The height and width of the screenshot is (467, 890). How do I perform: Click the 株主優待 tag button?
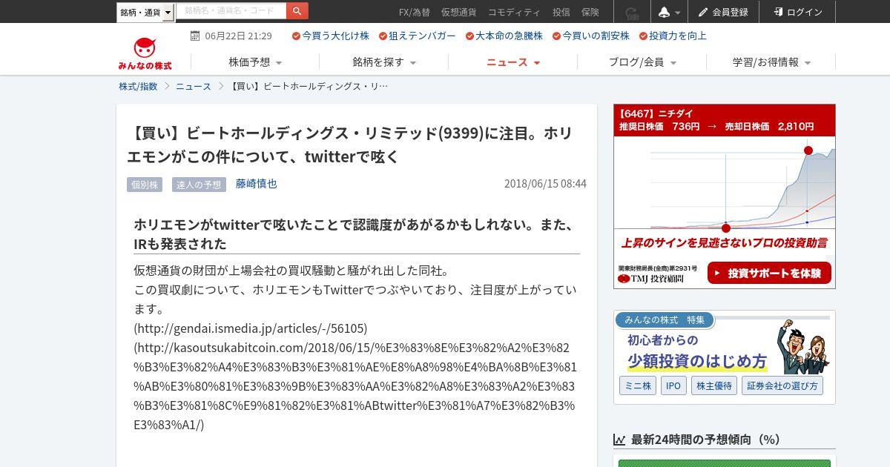[713, 385]
